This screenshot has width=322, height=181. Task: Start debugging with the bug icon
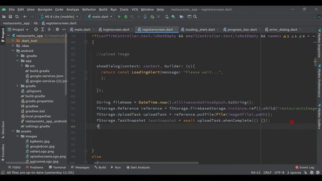(x=126, y=17)
